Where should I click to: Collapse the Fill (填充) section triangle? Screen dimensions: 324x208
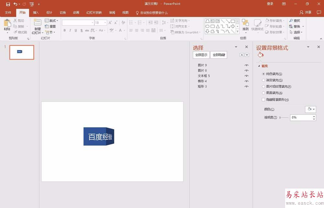coord(259,66)
